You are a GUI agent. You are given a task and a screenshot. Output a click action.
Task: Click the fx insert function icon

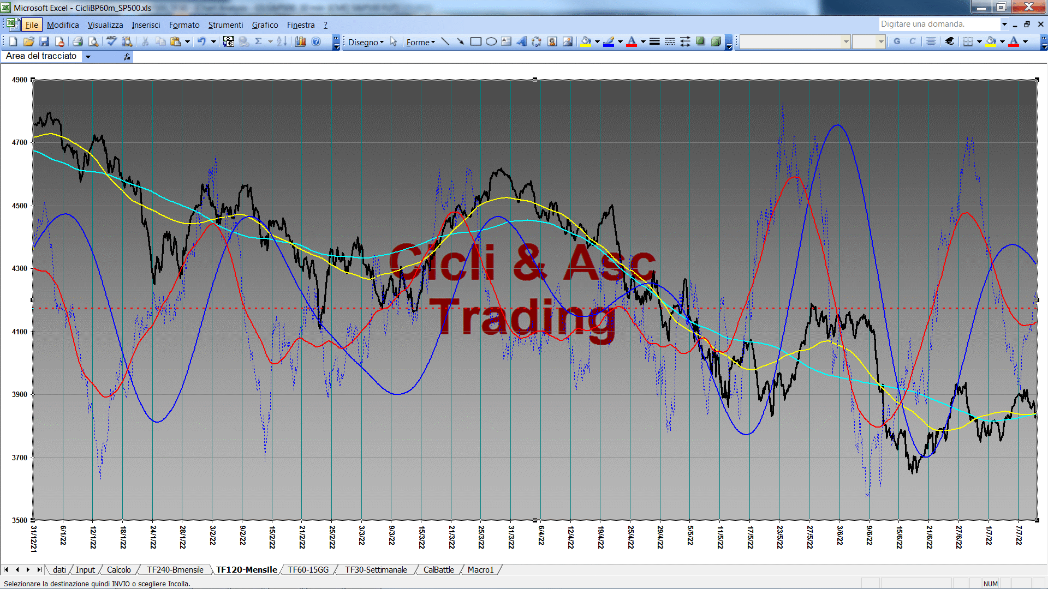[127, 56]
